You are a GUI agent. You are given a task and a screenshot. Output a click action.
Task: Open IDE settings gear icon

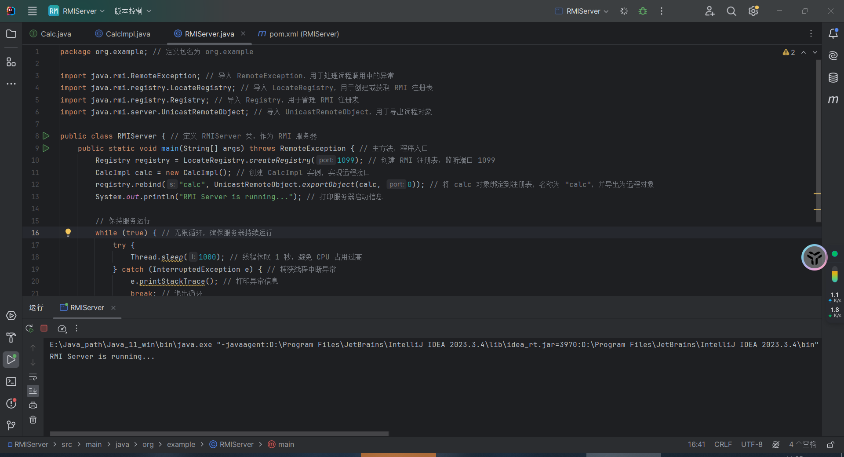pyautogui.click(x=753, y=11)
